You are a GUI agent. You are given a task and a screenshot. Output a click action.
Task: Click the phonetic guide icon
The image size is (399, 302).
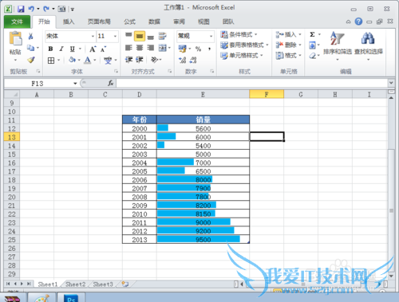(108, 61)
